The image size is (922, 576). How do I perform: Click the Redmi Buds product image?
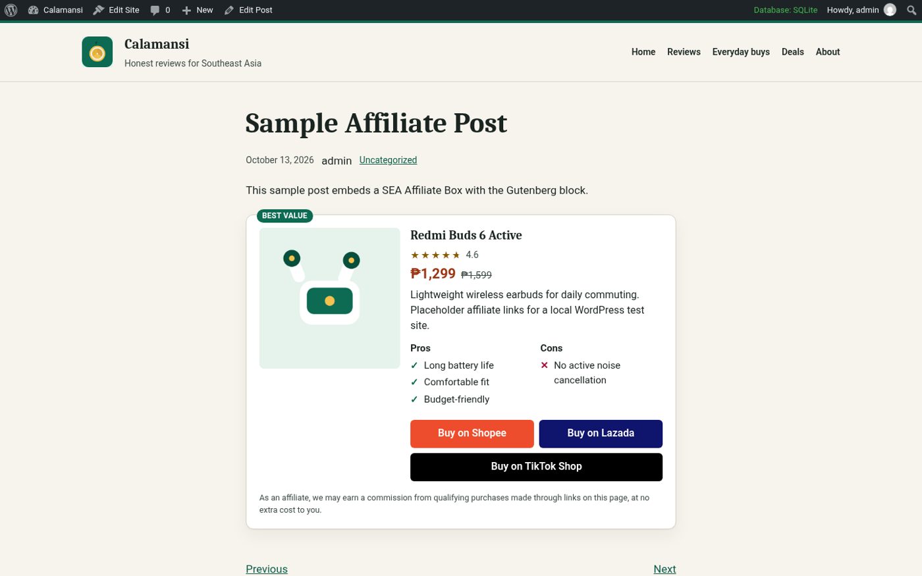click(x=330, y=298)
